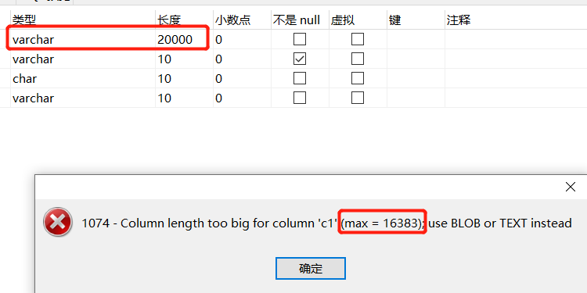
Task: Enable 虚拟 checkbox for the varchar 20000 row
Action: tap(358, 39)
